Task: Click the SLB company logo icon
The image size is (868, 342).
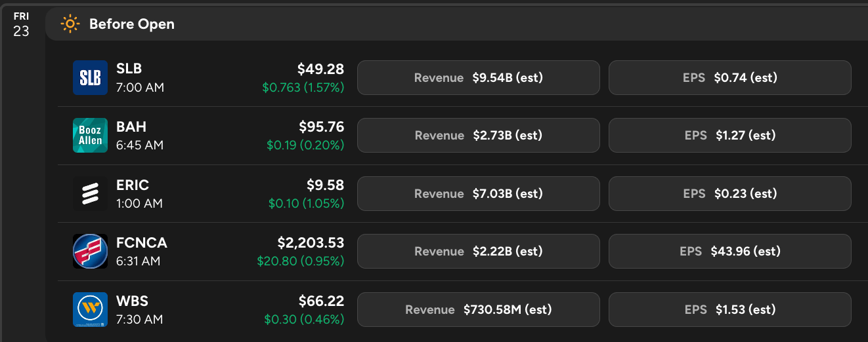Action: [x=90, y=77]
